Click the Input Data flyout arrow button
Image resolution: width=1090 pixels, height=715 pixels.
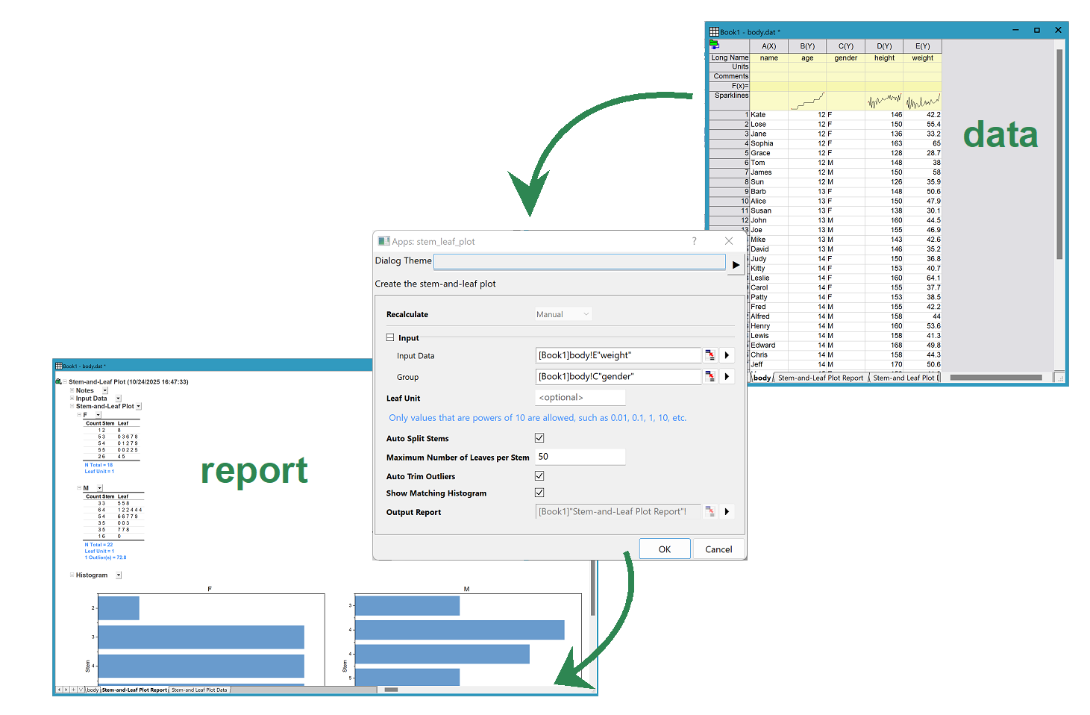[727, 355]
